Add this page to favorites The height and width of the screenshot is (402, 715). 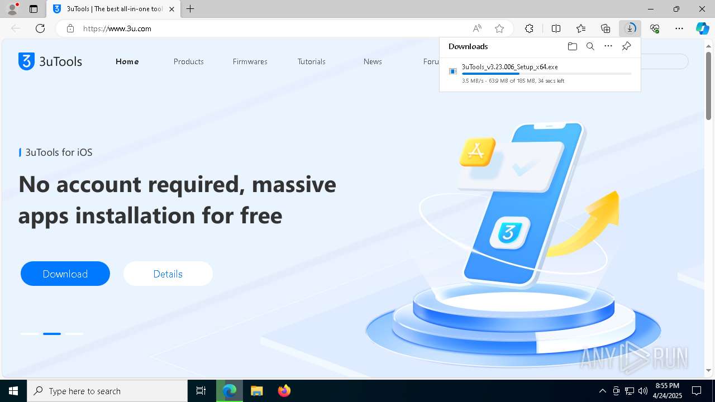tap(499, 28)
